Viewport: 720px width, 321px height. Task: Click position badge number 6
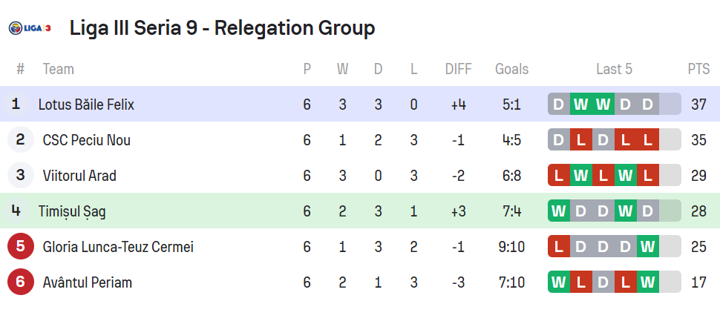[21, 282]
